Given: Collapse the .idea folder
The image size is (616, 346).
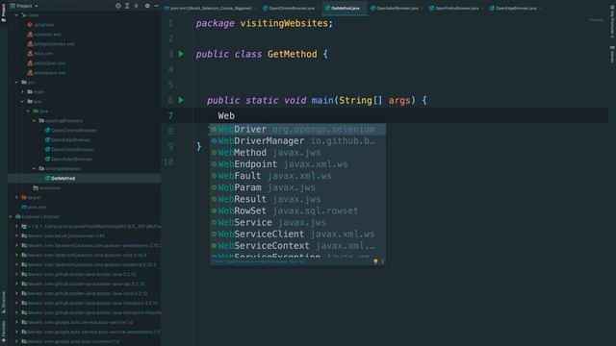Looking at the screenshot, I should tap(16, 15).
